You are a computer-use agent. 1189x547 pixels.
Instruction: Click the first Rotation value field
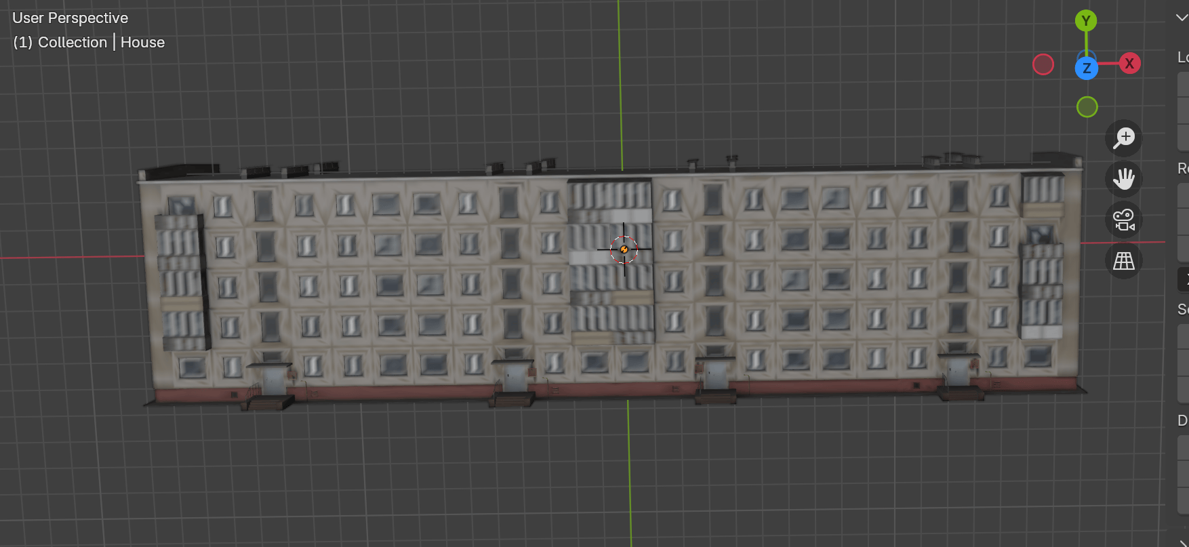(x=1184, y=196)
